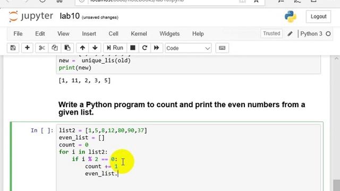Screen dimensions: 340x191
Task: Click the browser address bar
Action: tap(170, 1)
